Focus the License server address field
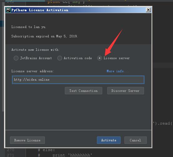The width and height of the screenshot is (173, 157). 78,80
